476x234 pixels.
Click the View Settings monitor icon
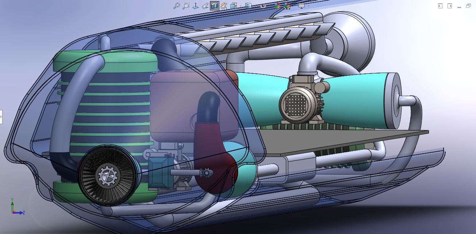pos(302,6)
